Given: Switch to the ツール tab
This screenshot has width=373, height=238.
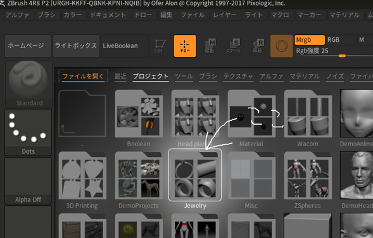Looking at the screenshot, I should click(184, 77).
